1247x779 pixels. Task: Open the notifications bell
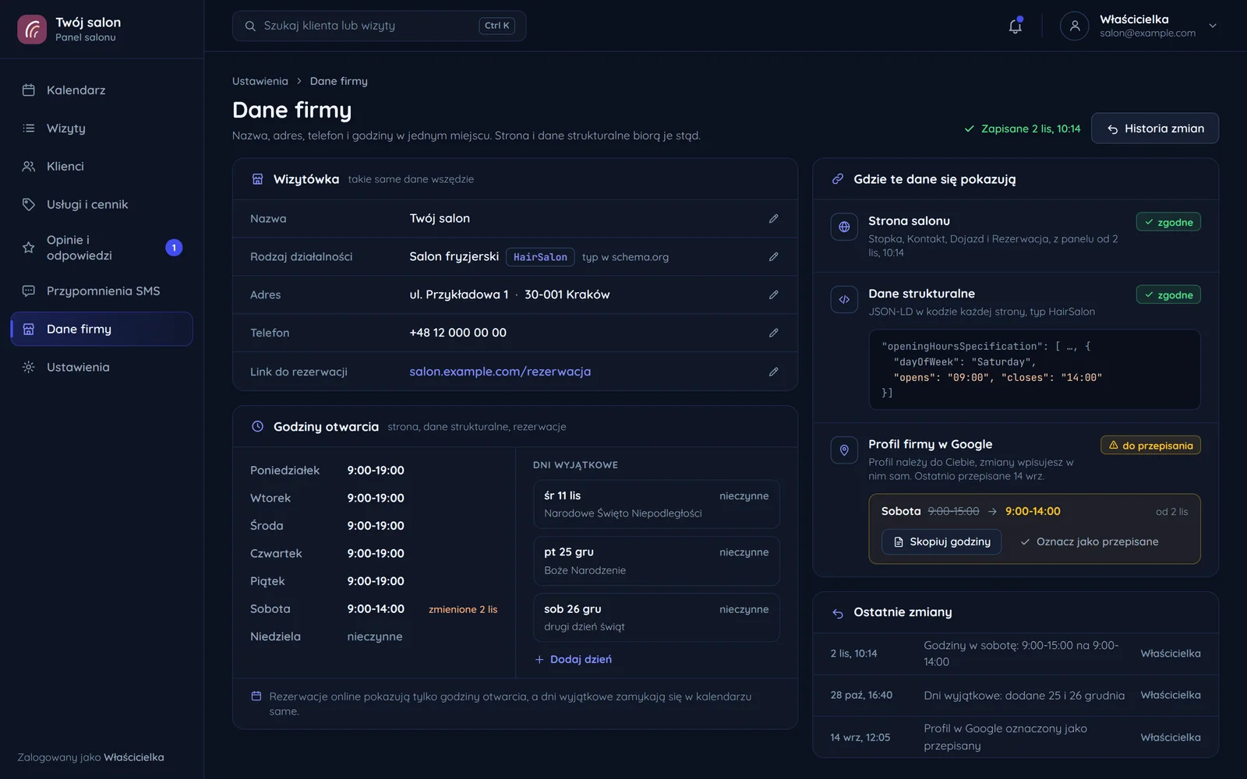[x=1015, y=26]
